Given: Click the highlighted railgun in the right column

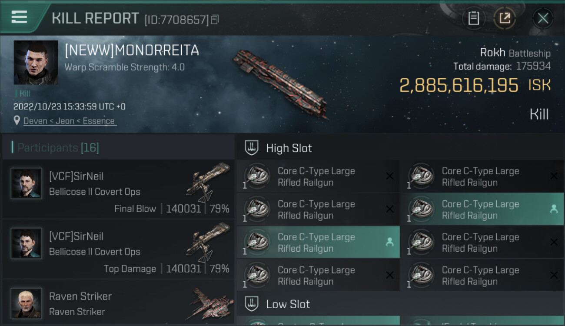Looking at the screenshot, I should point(482,210).
